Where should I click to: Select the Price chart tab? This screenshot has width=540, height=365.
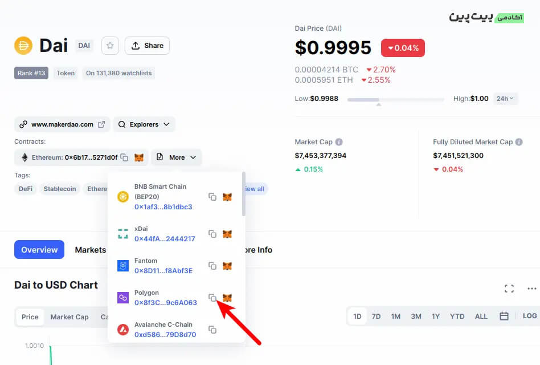coord(30,317)
